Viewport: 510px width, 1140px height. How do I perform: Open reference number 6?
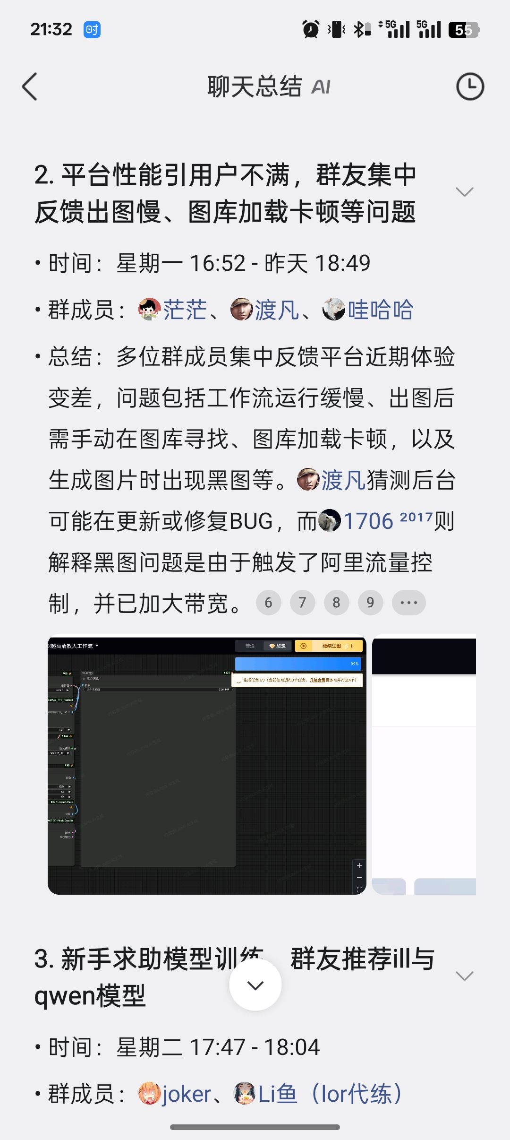[268, 603]
